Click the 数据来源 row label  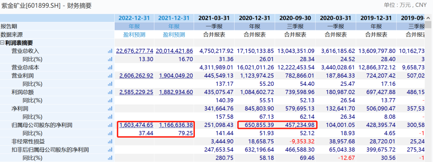tap(12, 35)
